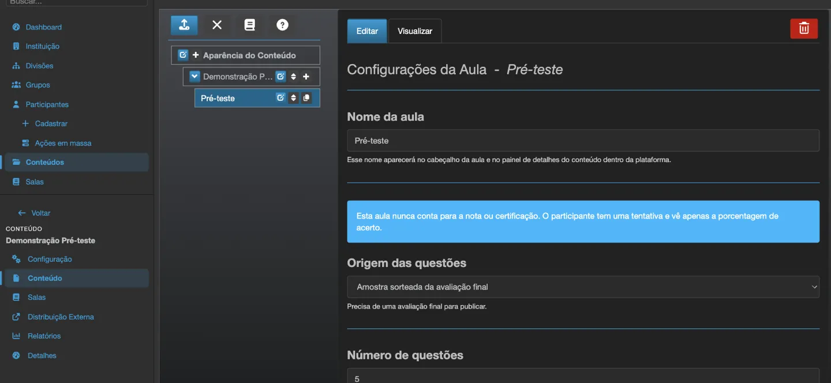Click the Dashboard sidebar icon
The image size is (831, 383).
[x=16, y=27]
